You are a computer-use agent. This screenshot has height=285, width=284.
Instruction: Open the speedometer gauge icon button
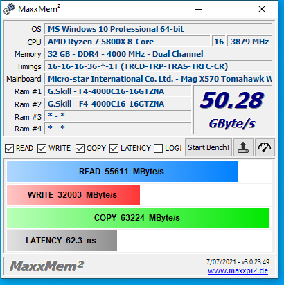pyautogui.click(x=265, y=147)
